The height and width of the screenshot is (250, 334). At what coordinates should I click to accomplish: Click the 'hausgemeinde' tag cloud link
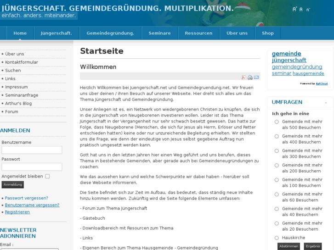coord(308,73)
